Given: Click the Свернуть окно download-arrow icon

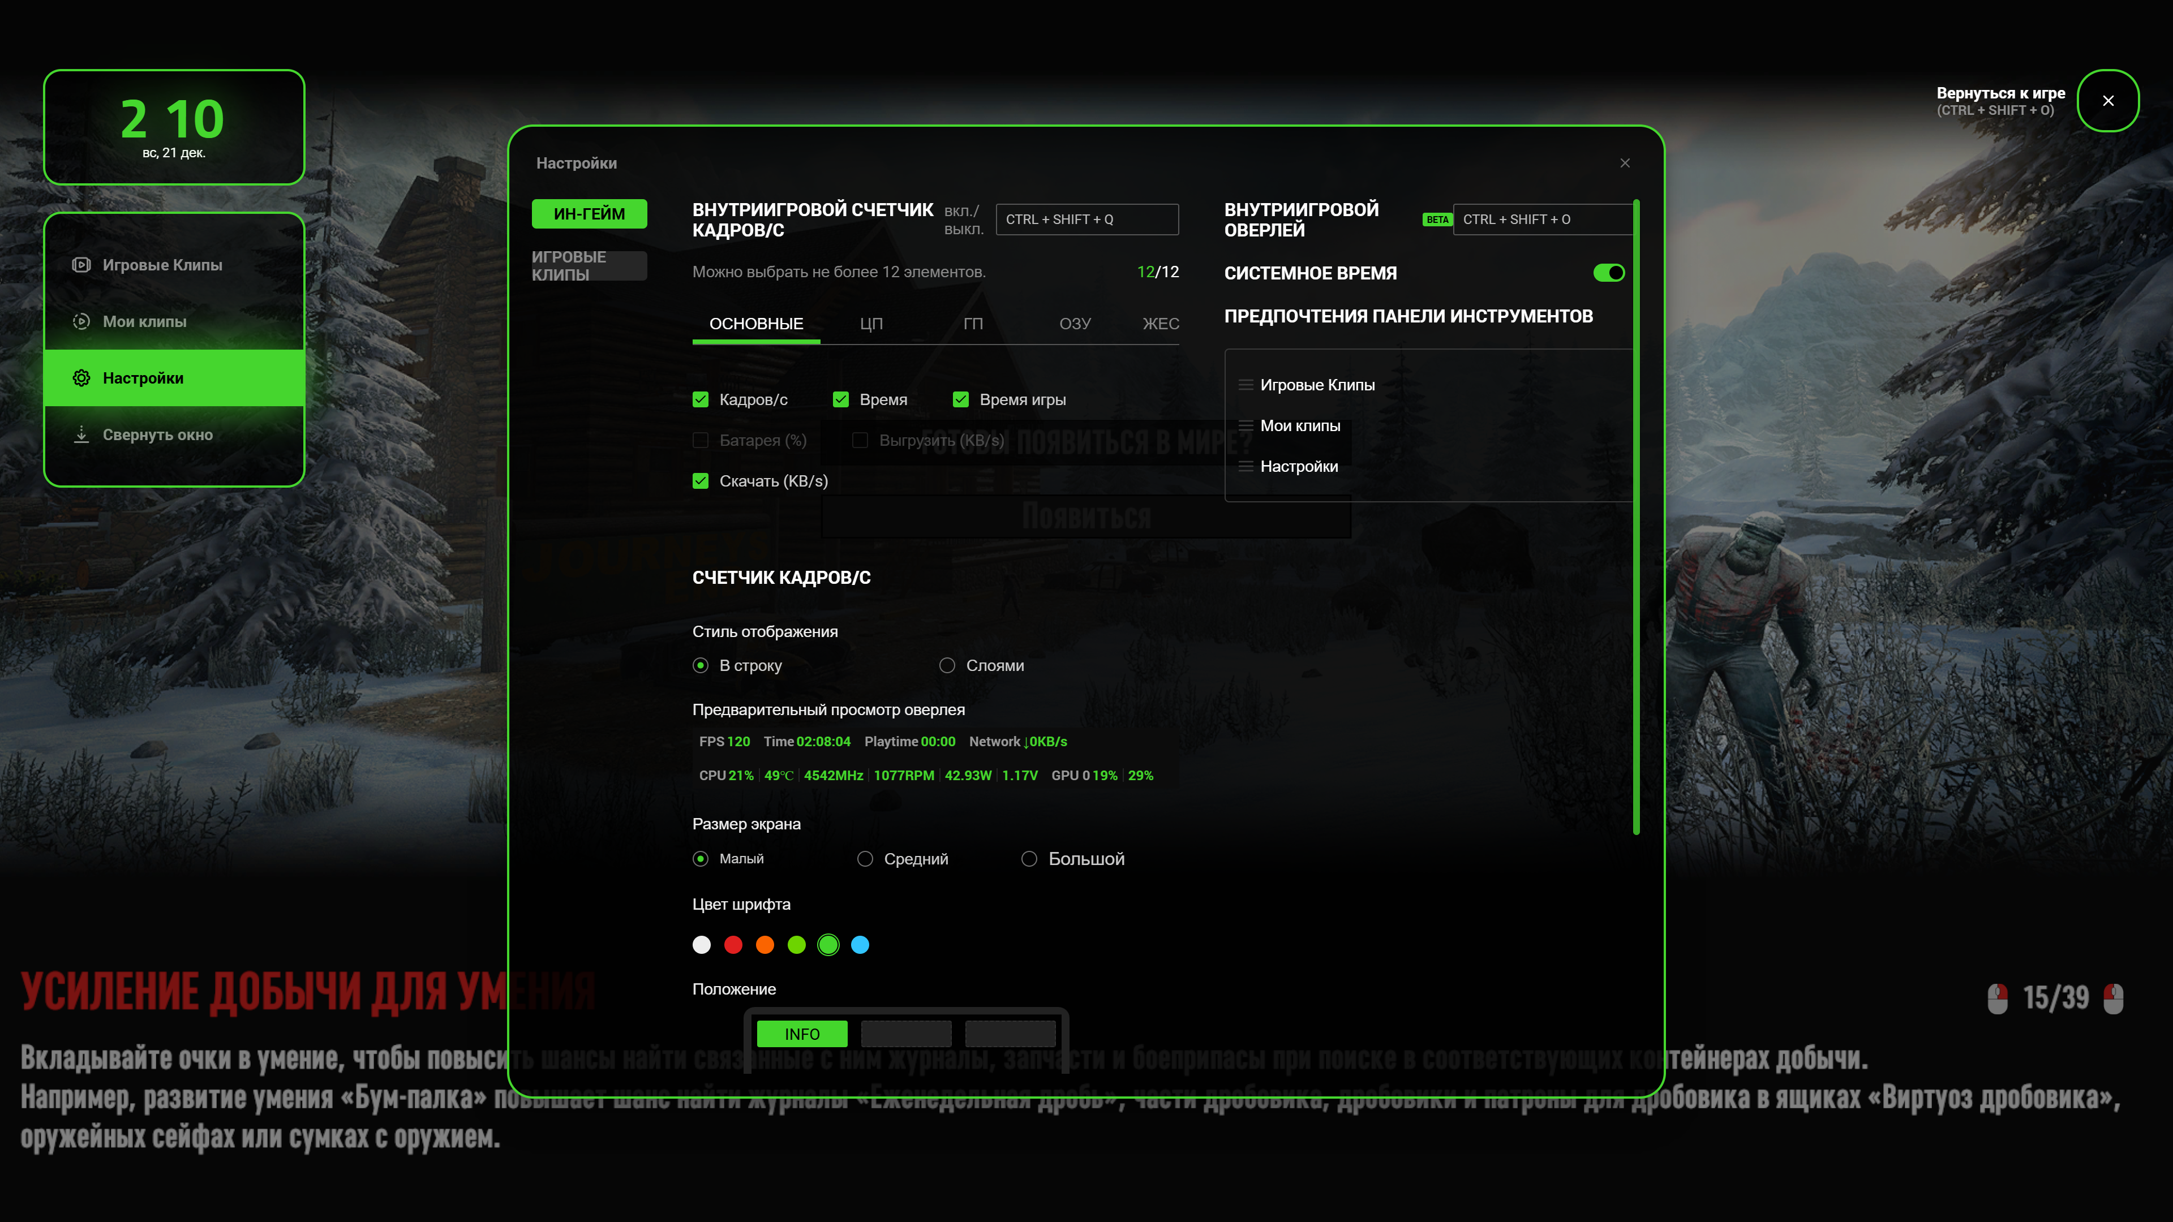Looking at the screenshot, I should [81, 434].
